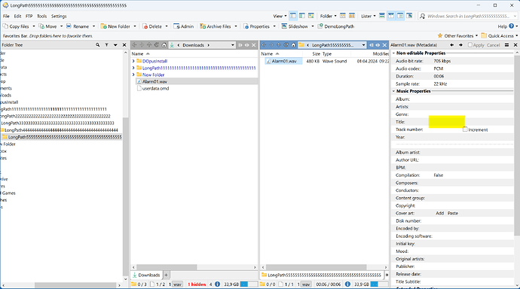Expand the New Folder entry in the file list
The image size is (520, 289).
133,75
